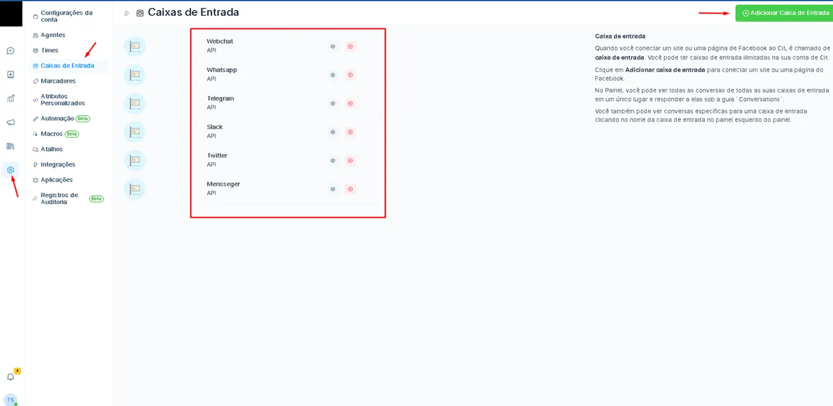Click the Settings gear in left rail
Screen dimensions: 833x406
pos(11,170)
